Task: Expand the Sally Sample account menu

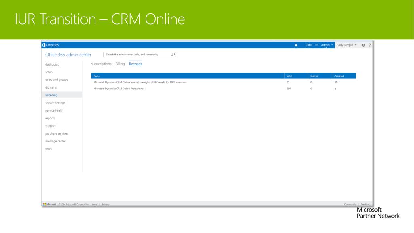Action: tap(346, 45)
